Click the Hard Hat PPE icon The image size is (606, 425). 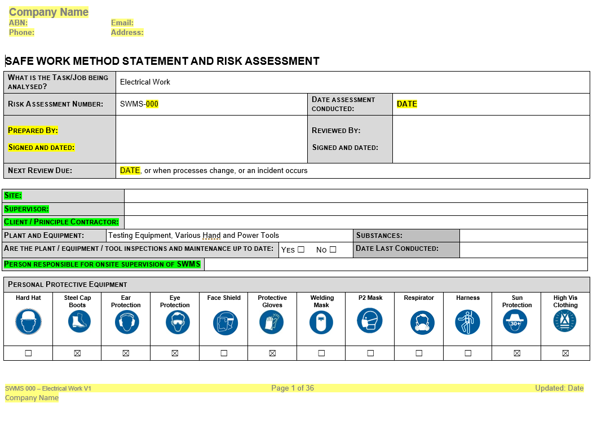28,322
